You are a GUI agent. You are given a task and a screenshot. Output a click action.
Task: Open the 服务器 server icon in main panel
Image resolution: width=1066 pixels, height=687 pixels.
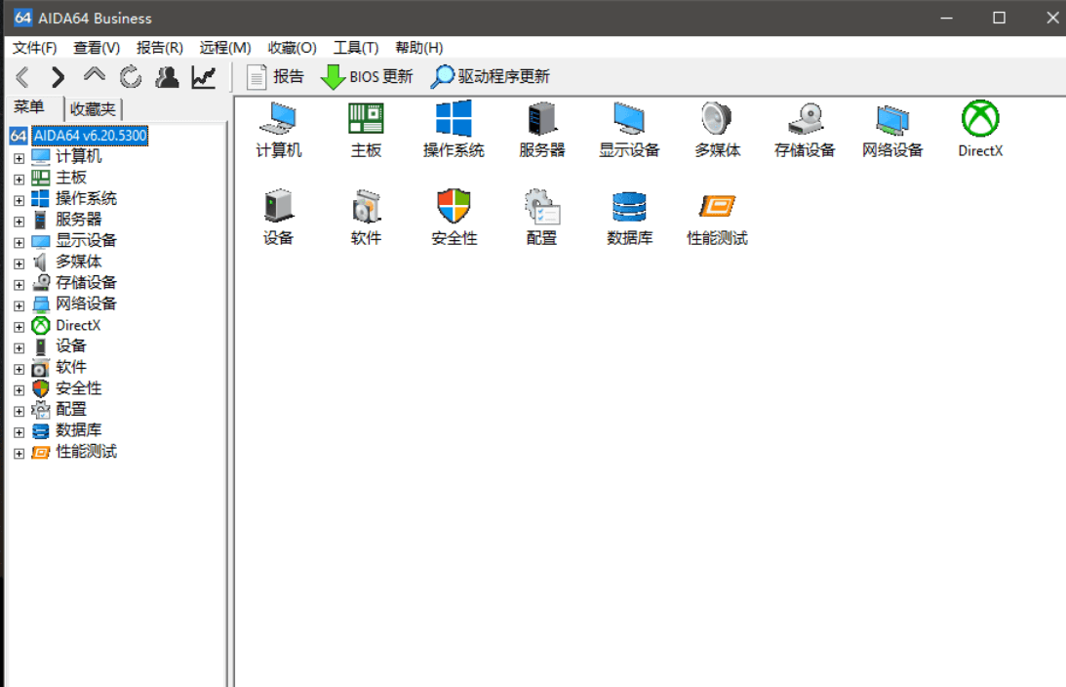click(x=542, y=130)
